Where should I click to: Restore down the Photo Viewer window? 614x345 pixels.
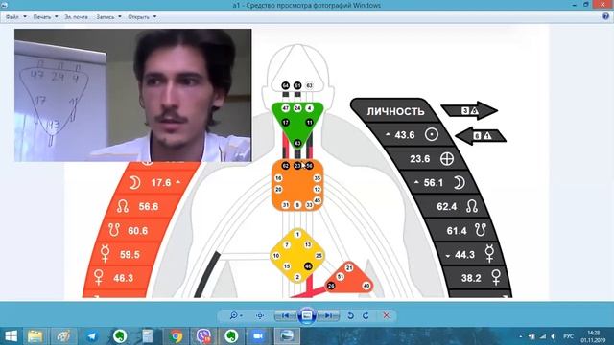pos(586,4)
